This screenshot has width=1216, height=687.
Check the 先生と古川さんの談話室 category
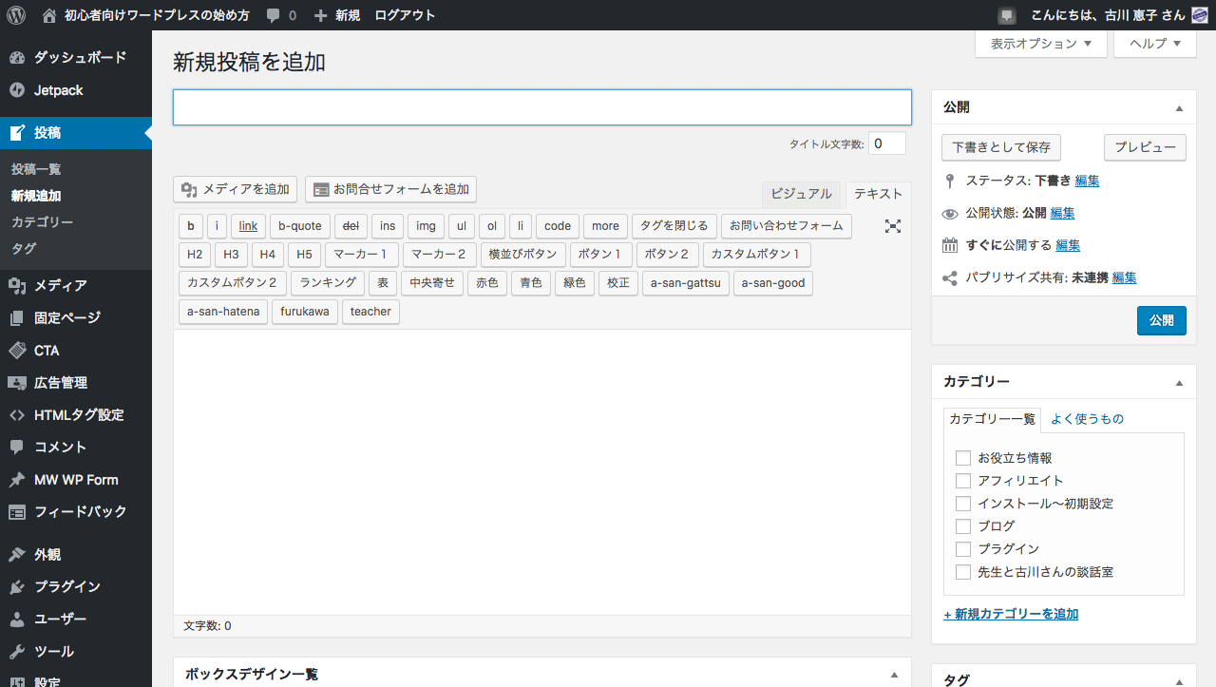click(963, 572)
